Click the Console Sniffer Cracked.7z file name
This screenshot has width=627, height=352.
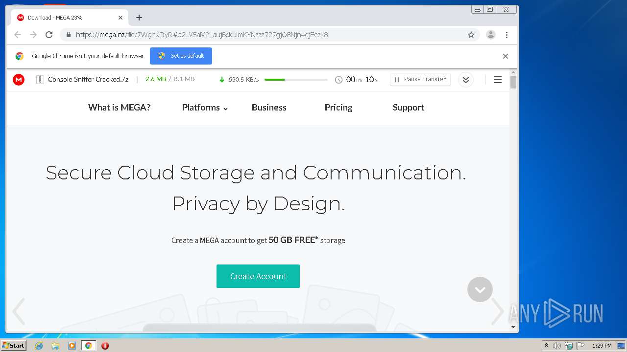click(x=88, y=79)
